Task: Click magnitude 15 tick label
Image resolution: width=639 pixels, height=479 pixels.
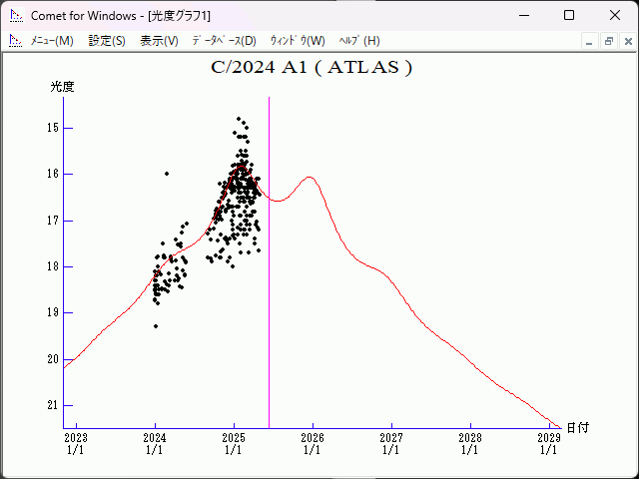Action: (x=53, y=128)
